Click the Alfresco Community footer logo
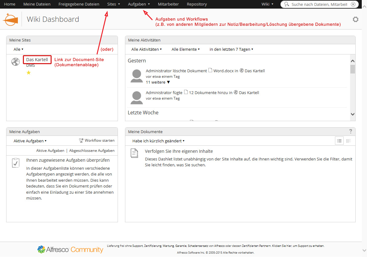 70,249
